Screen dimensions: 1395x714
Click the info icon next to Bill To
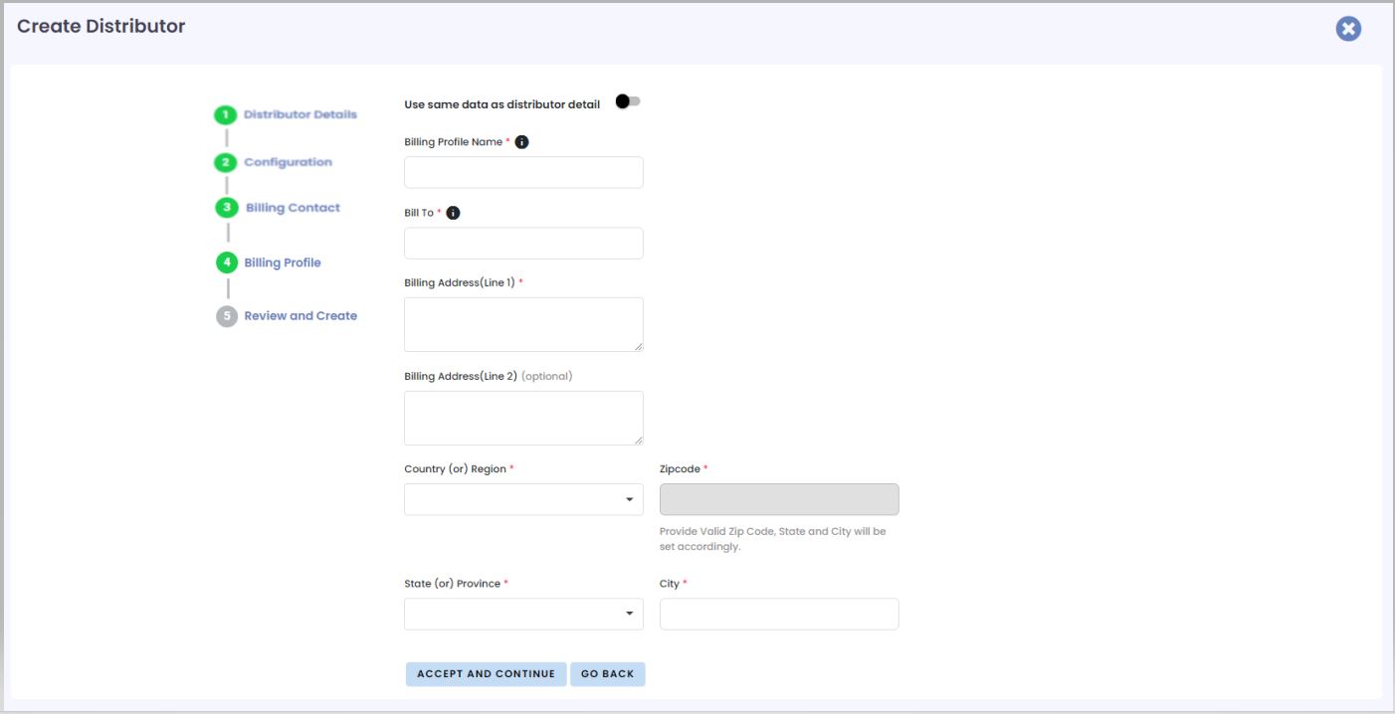[453, 213]
